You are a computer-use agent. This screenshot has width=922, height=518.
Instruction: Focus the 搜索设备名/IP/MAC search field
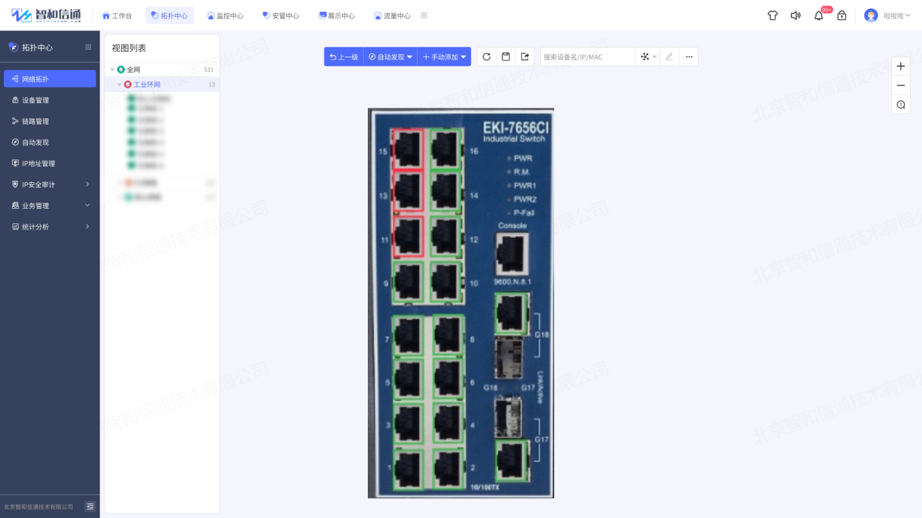coord(587,57)
